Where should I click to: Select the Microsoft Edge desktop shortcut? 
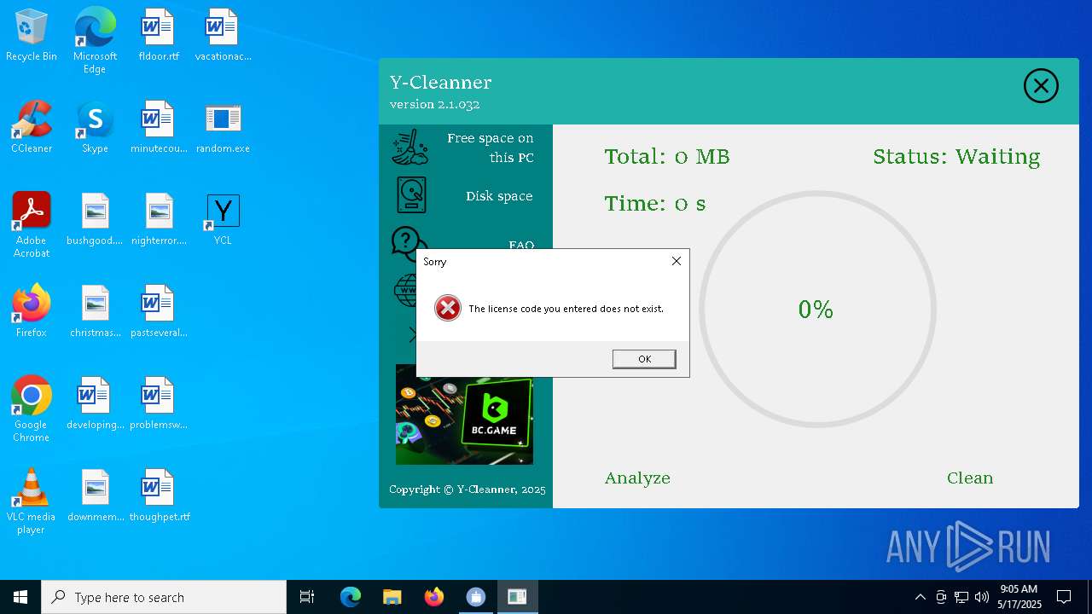(x=95, y=40)
